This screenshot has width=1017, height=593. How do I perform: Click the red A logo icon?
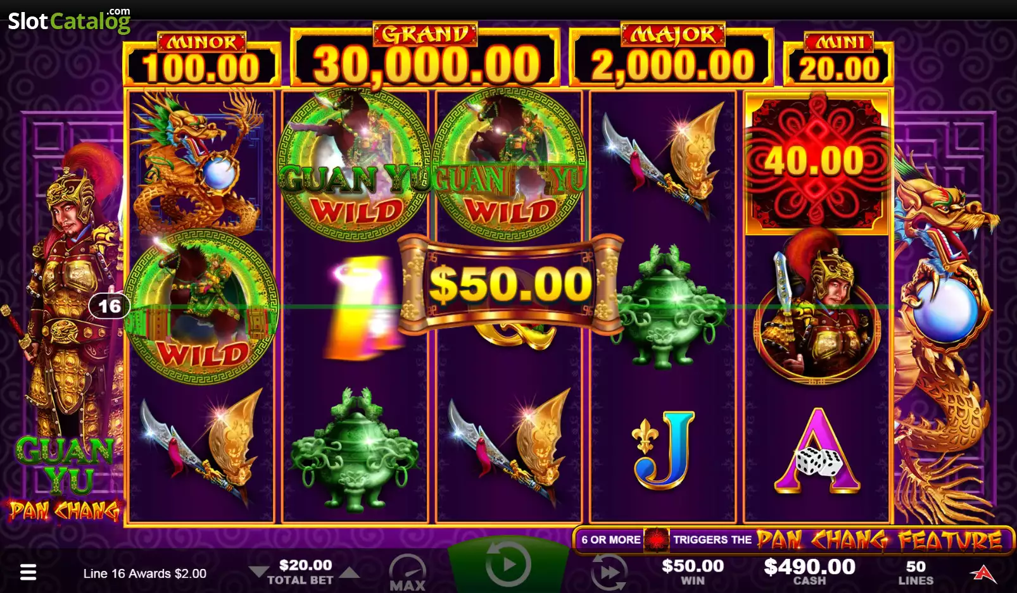983,572
